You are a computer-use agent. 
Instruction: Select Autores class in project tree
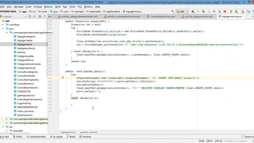(21, 52)
